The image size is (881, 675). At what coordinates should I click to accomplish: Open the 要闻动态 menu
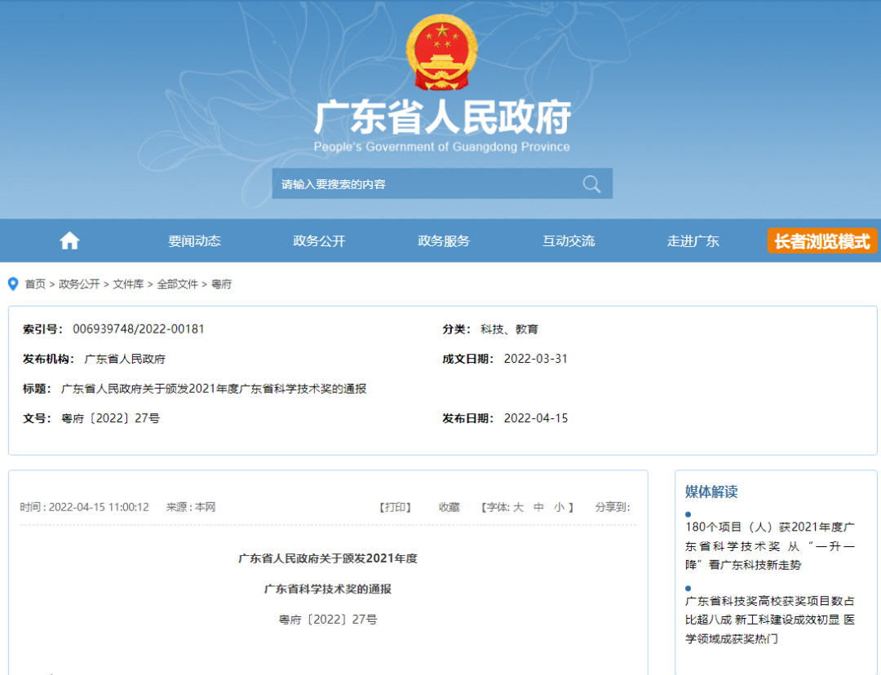[194, 240]
